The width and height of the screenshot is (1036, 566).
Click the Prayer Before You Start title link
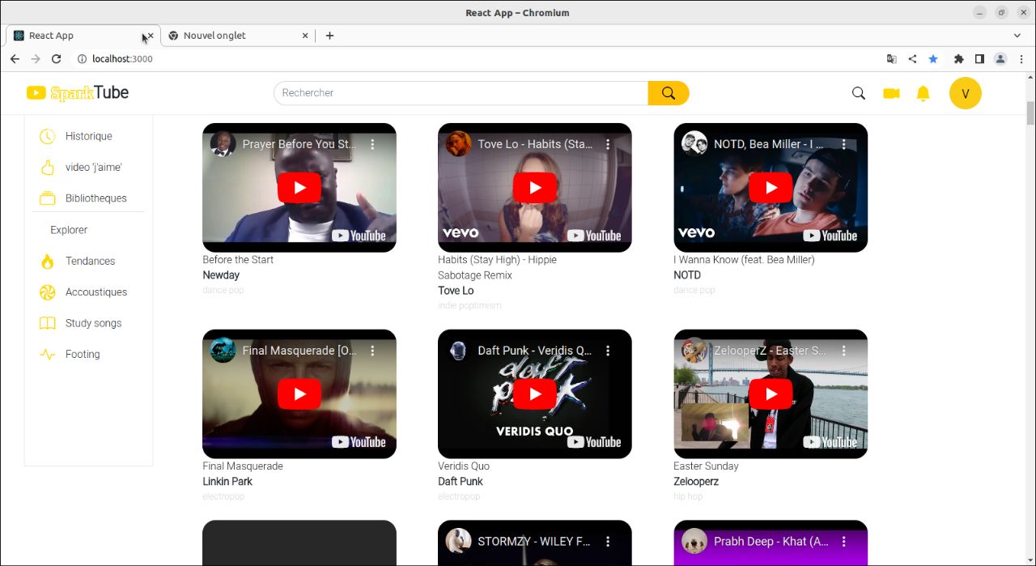tap(299, 144)
